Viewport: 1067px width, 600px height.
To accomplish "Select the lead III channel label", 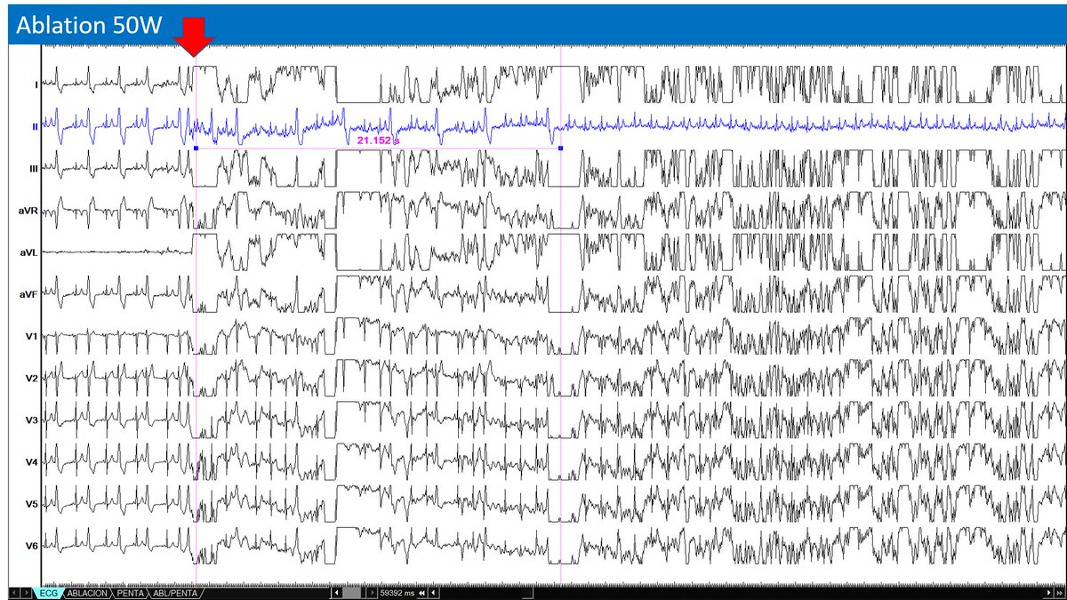I will coord(34,168).
